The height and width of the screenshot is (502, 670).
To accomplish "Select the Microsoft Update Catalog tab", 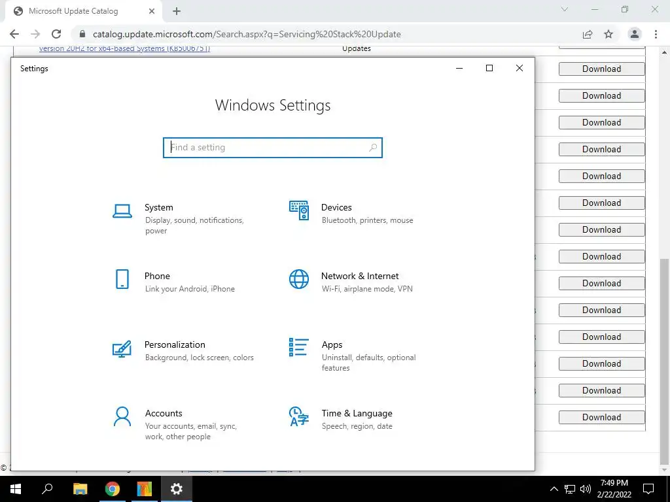I will point(84,12).
